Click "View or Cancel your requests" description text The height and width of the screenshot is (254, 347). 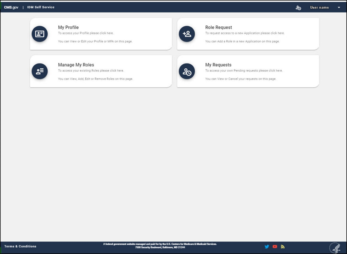pyautogui.click(x=240, y=79)
